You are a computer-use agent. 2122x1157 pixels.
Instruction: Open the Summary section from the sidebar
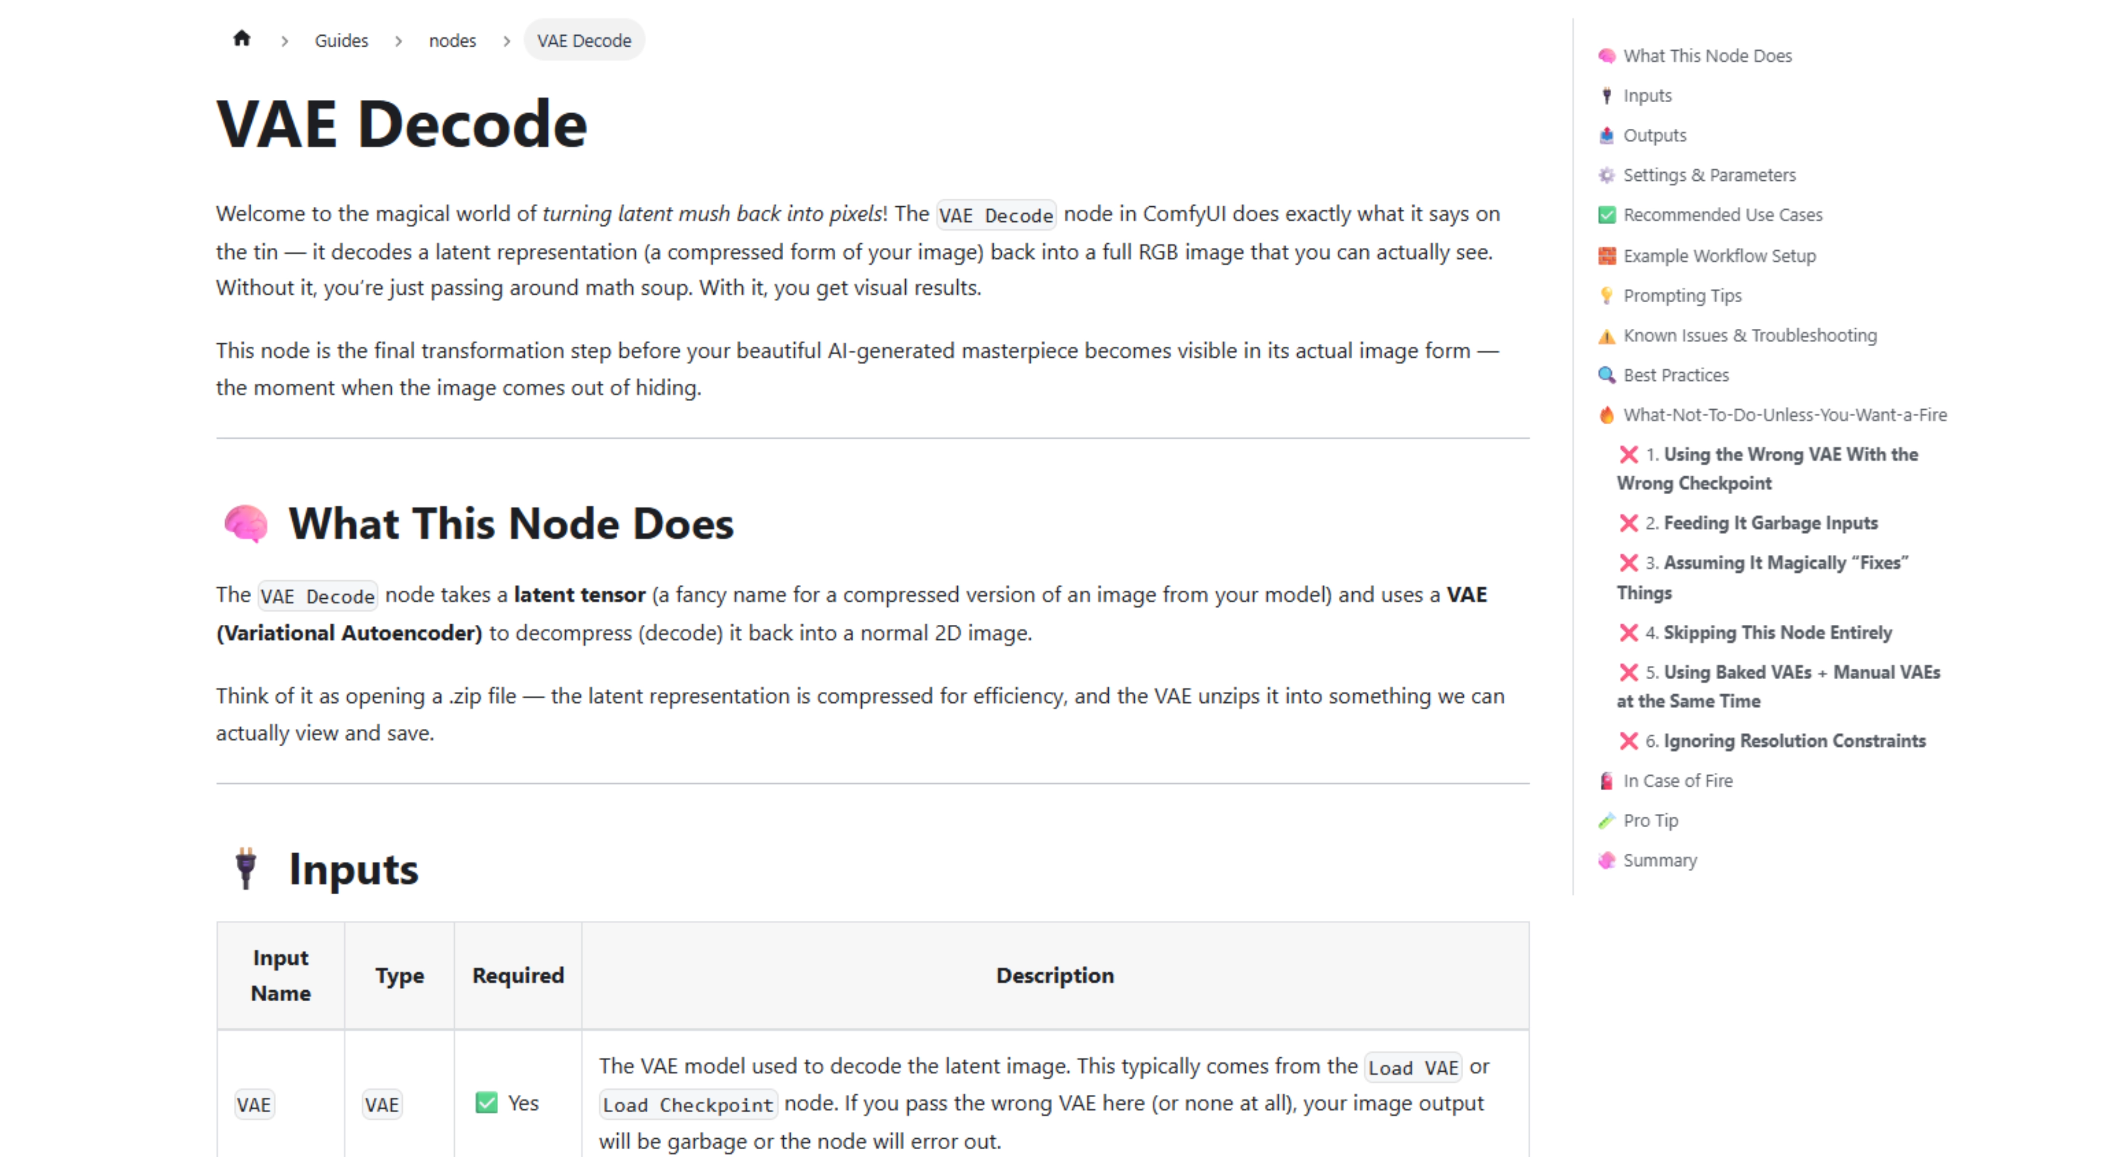1660,860
